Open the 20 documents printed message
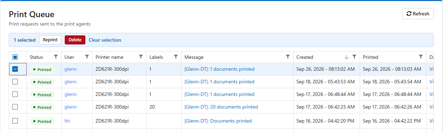 pos(221,107)
